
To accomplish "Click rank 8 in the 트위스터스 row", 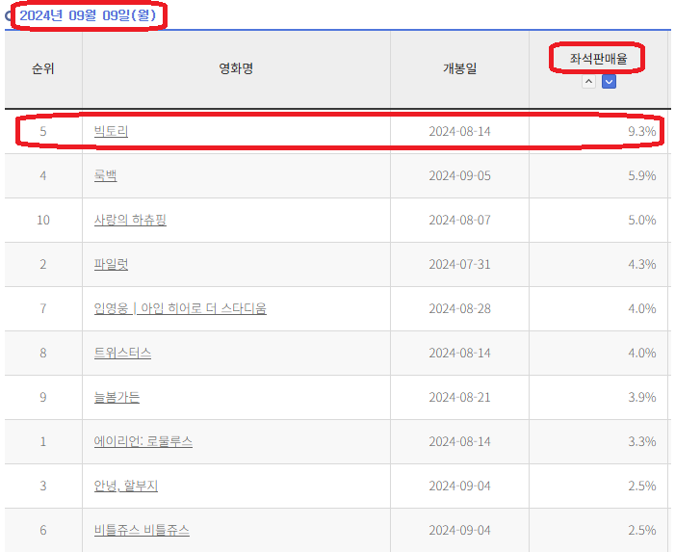I will click(x=43, y=353).
